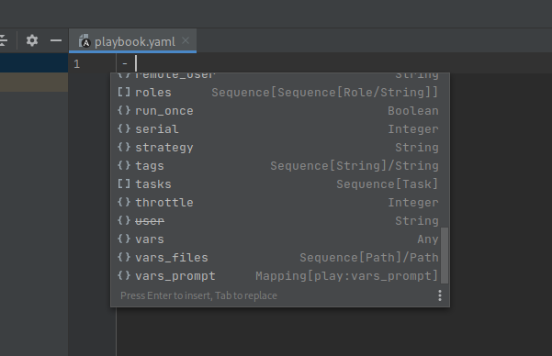
Task: Click the Sequence[Sequence[Role/String]] type label
Action: pyautogui.click(x=325, y=93)
